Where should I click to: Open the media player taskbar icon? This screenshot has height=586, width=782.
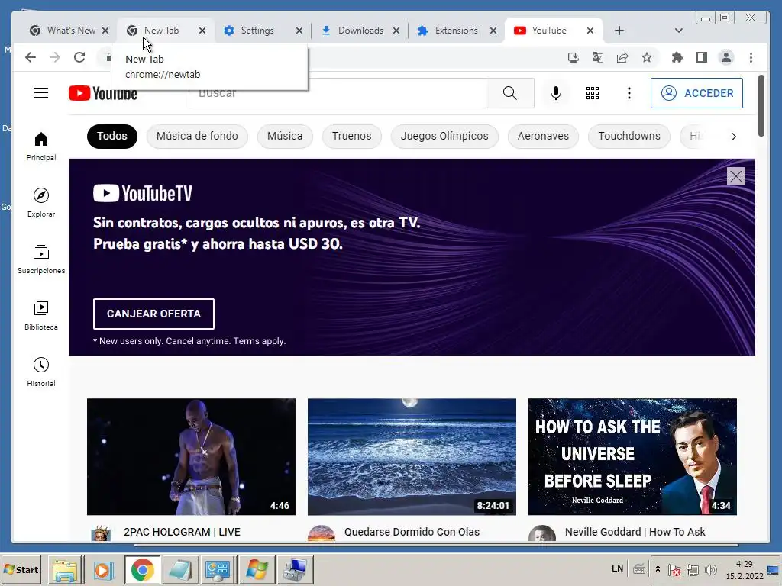coord(103,569)
